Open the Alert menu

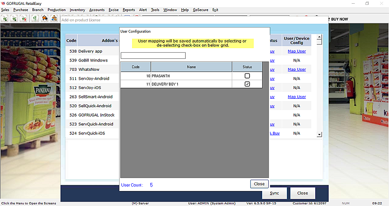click(143, 10)
